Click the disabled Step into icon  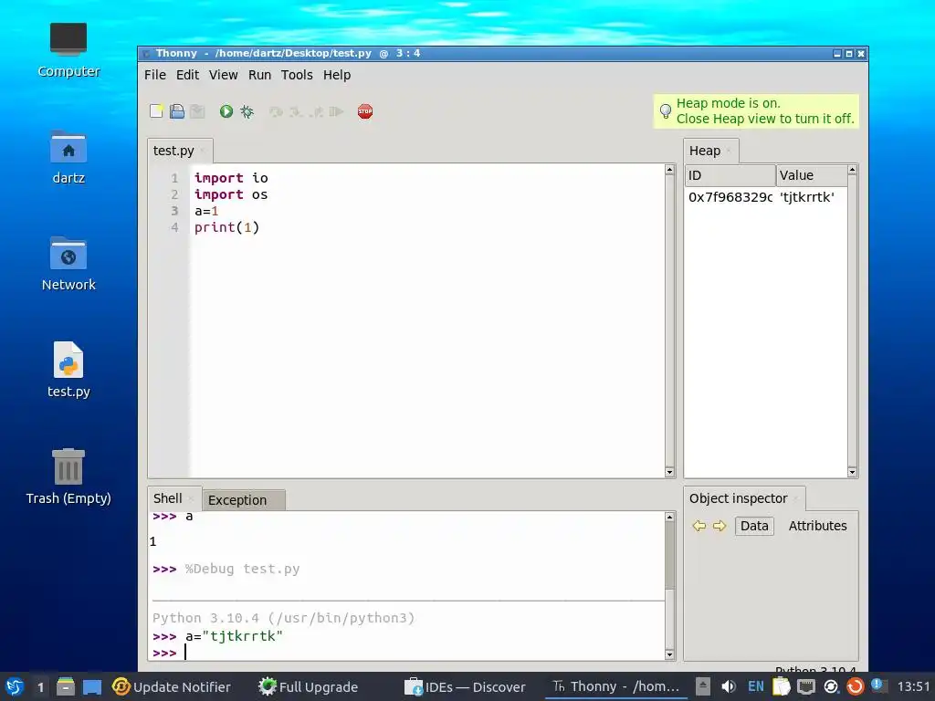(296, 111)
